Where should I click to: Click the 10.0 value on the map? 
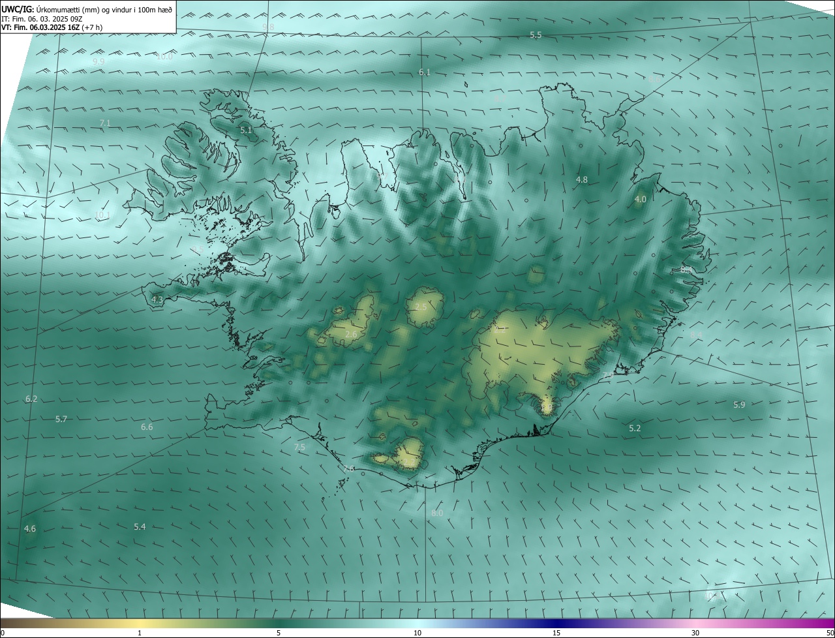click(x=164, y=57)
